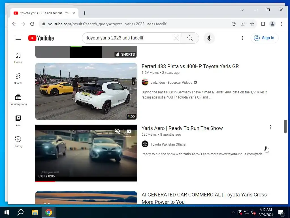Go to Home in the sidebar
Viewport: 290px width, 218px height.
coord(18,58)
